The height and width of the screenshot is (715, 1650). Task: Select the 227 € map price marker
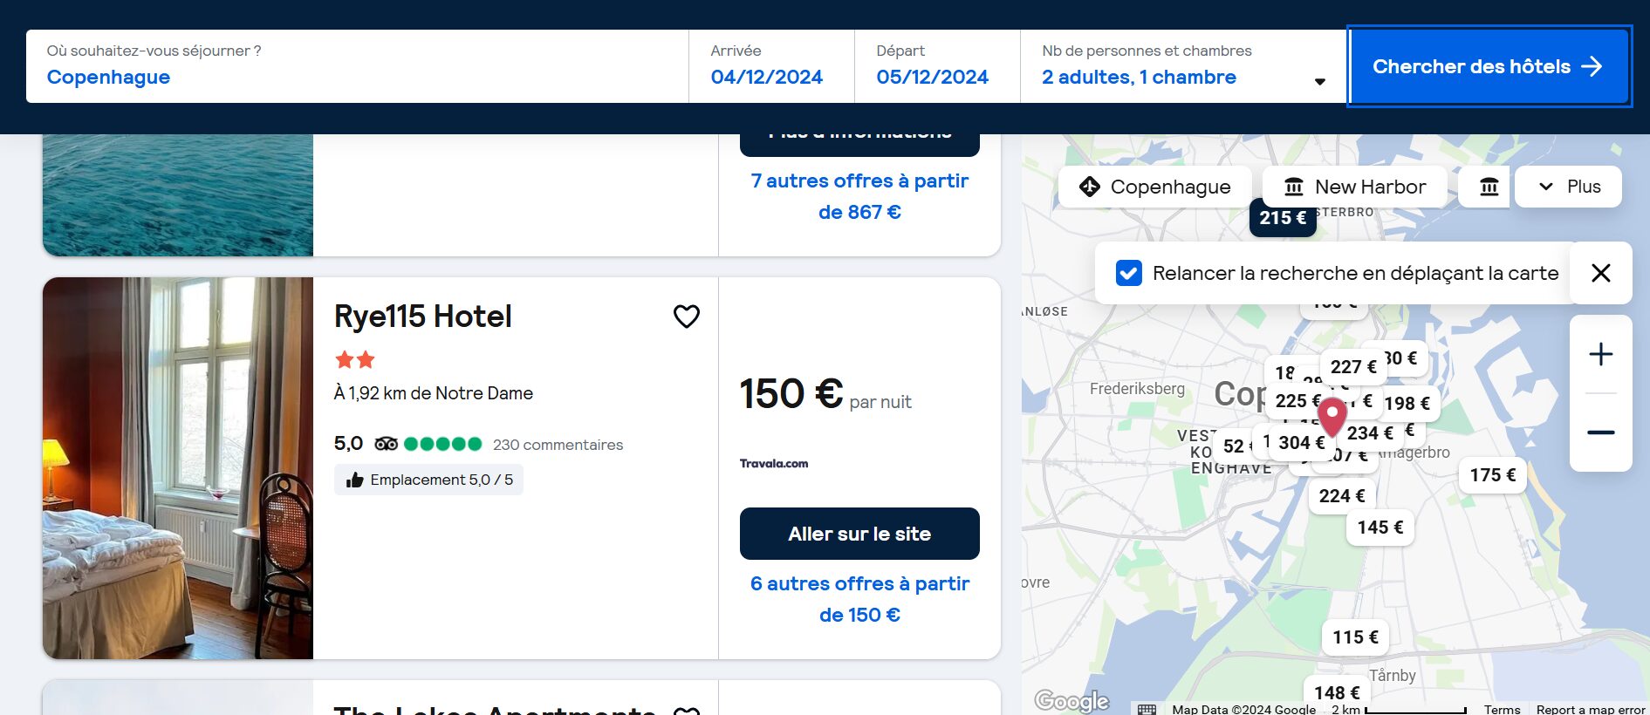[1352, 367]
